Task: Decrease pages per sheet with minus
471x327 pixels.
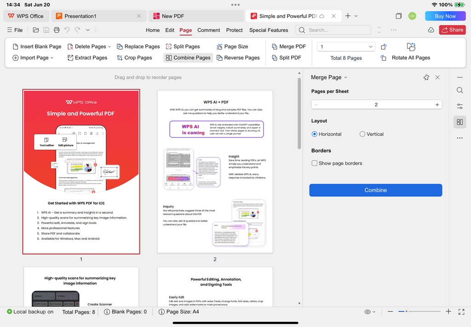Action: [316, 104]
